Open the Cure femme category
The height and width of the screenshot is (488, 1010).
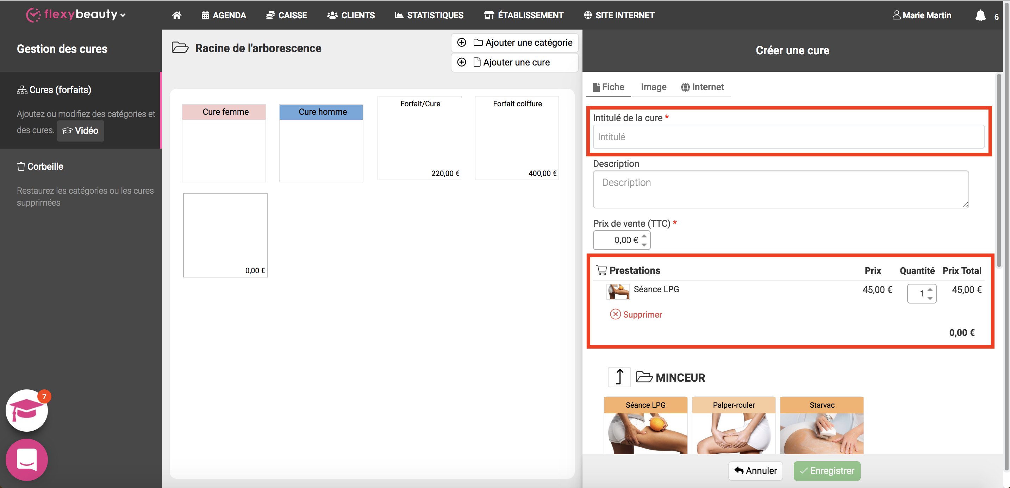click(224, 143)
